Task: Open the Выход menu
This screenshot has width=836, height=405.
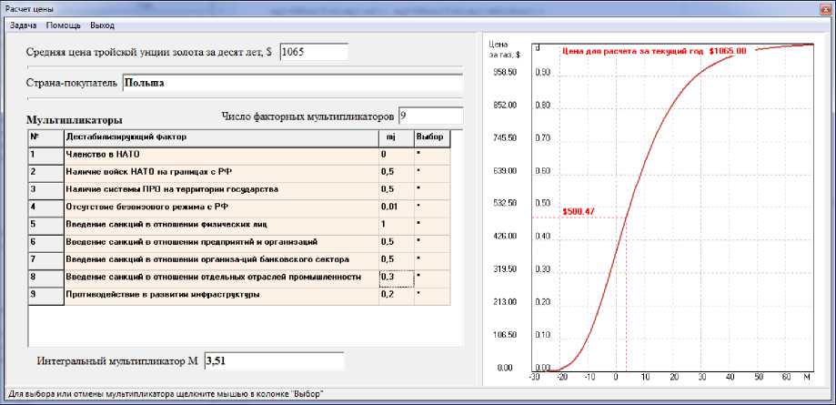Action: pos(102,25)
